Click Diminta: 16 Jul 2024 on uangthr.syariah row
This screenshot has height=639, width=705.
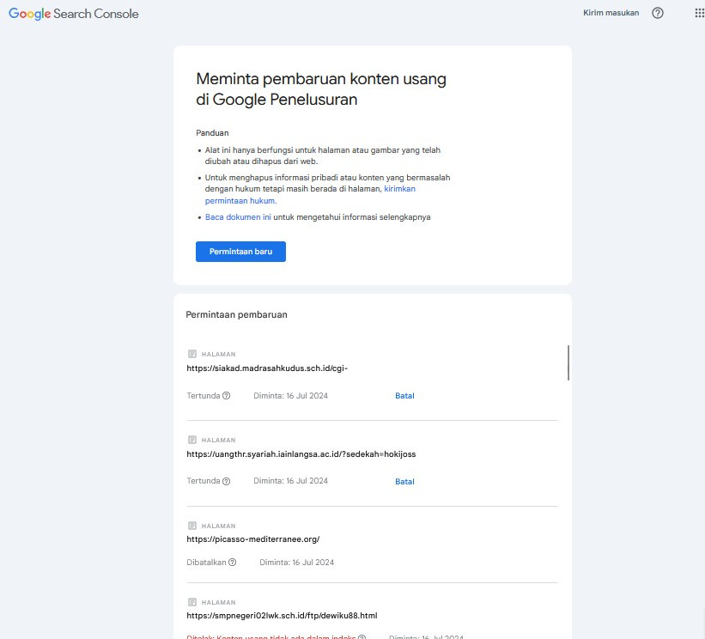click(291, 481)
